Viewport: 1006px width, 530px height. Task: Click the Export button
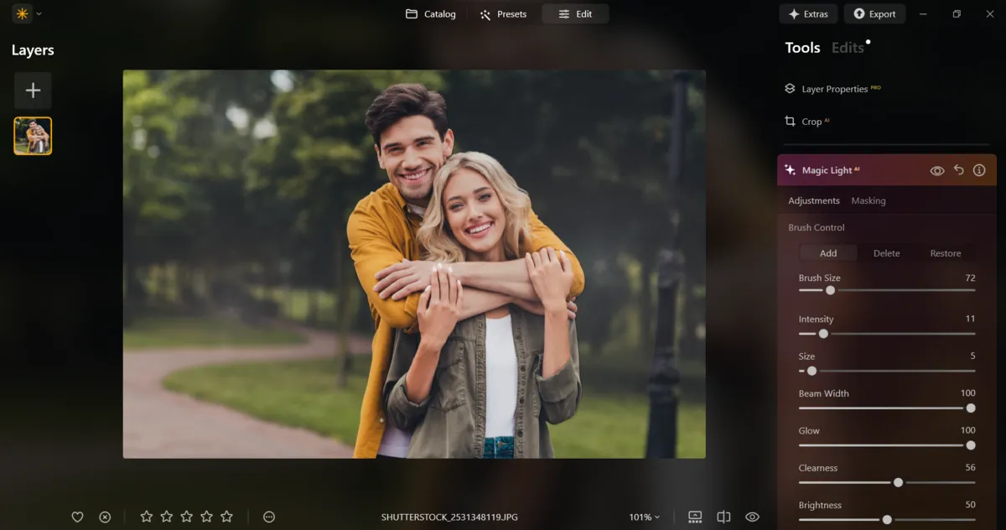(x=874, y=13)
